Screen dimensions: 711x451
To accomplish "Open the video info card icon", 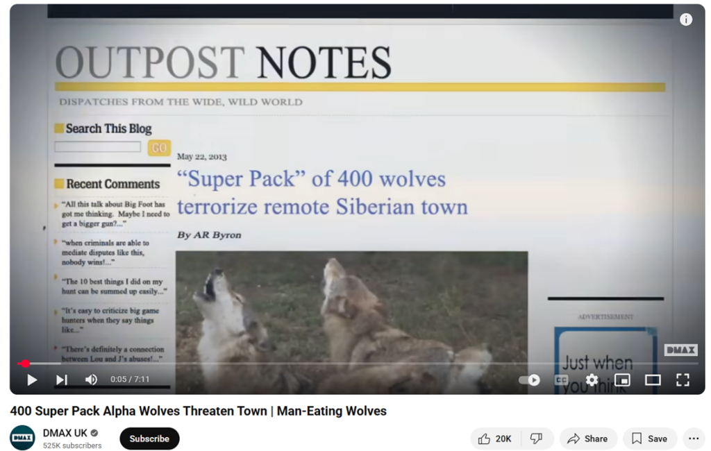I will tap(685, 19).
